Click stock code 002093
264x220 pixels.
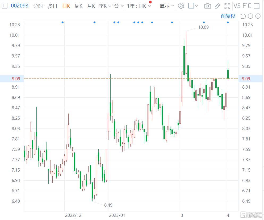tap(19, 6)
